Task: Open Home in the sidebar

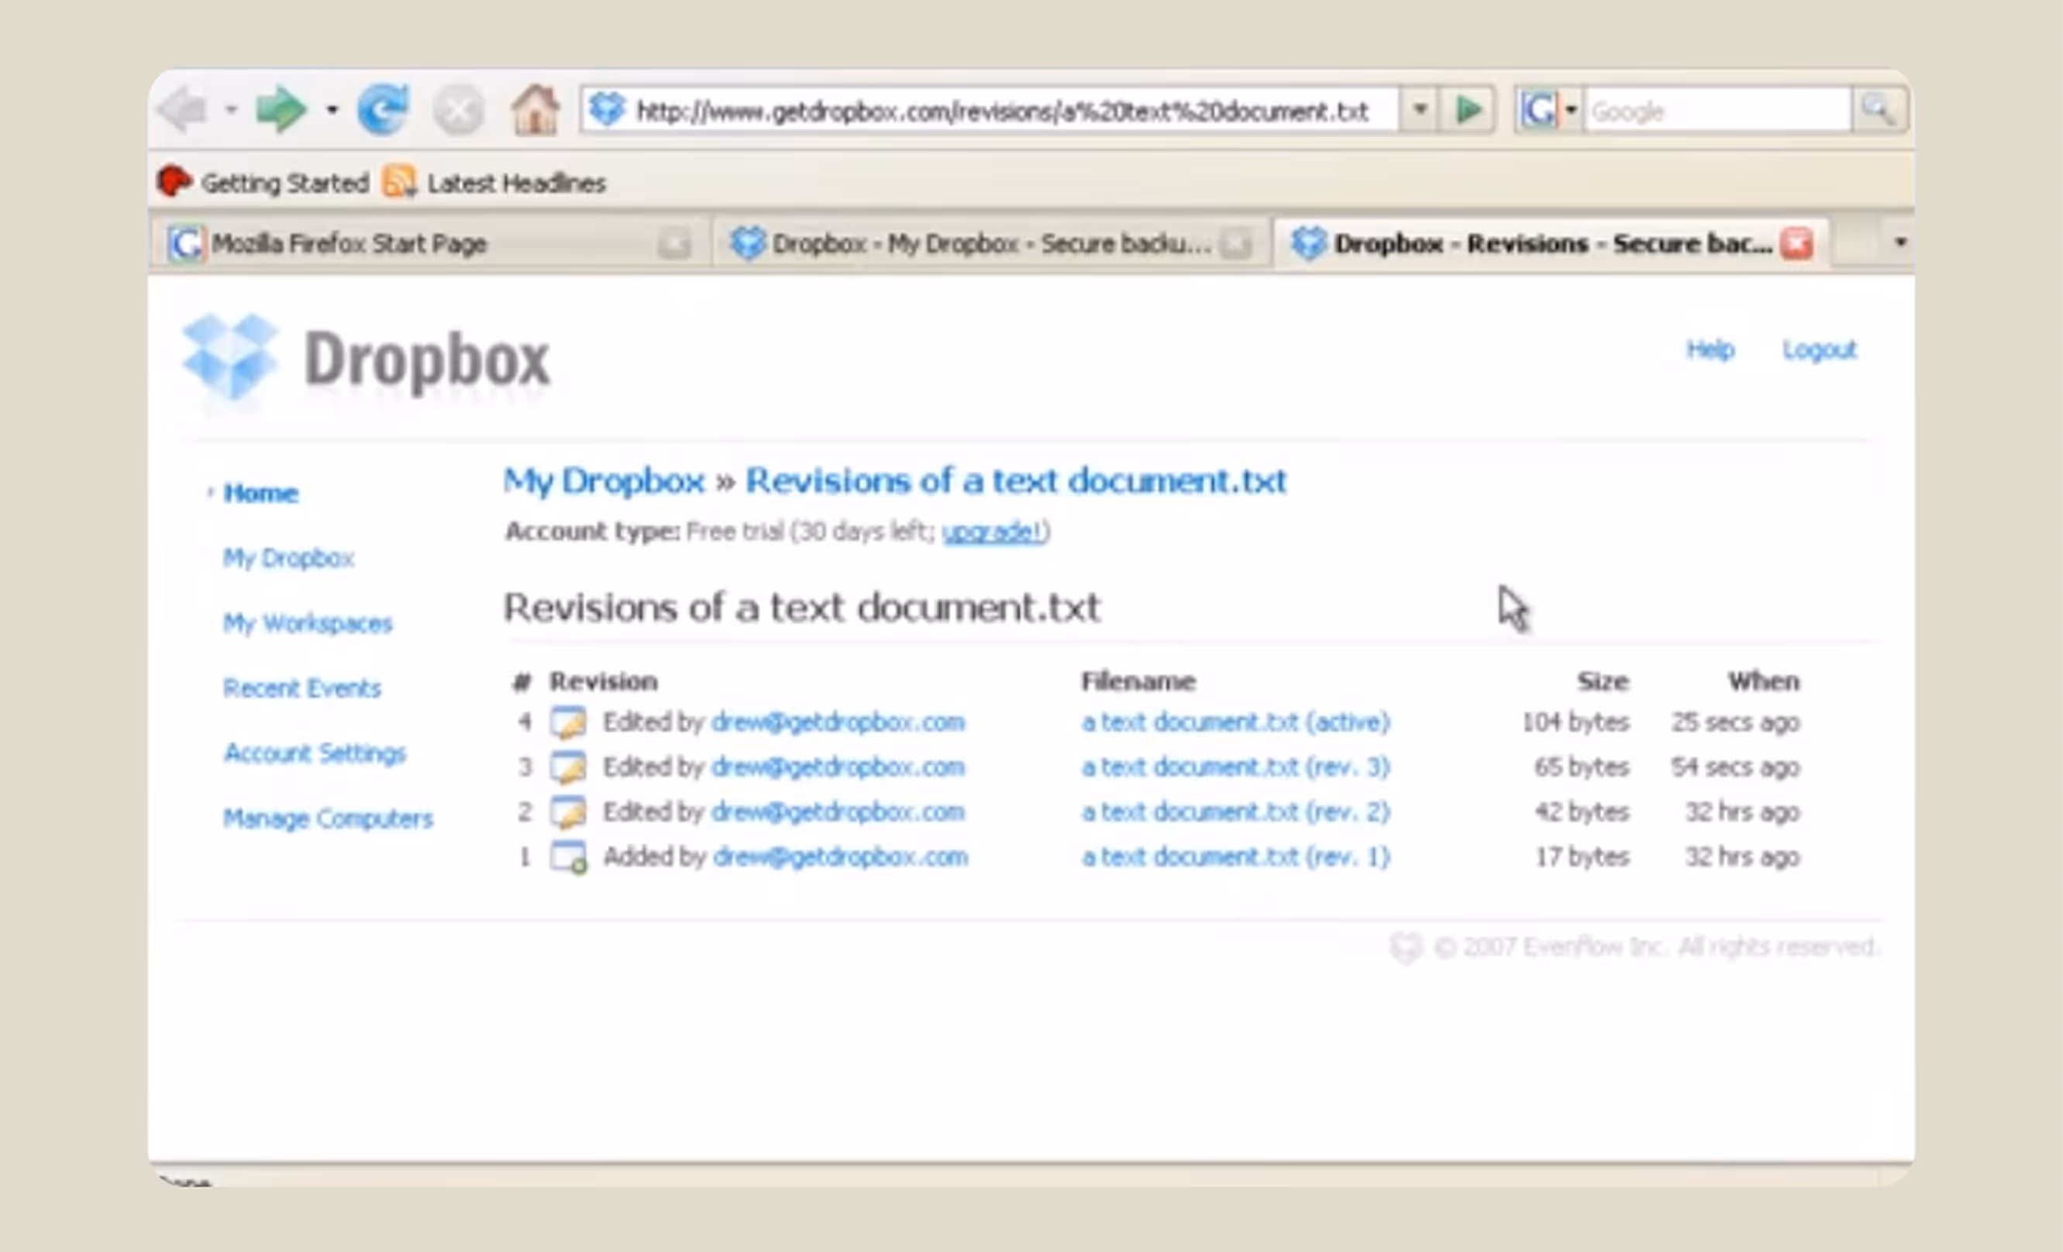Action: pyautogui.click(x=260, y=493)
